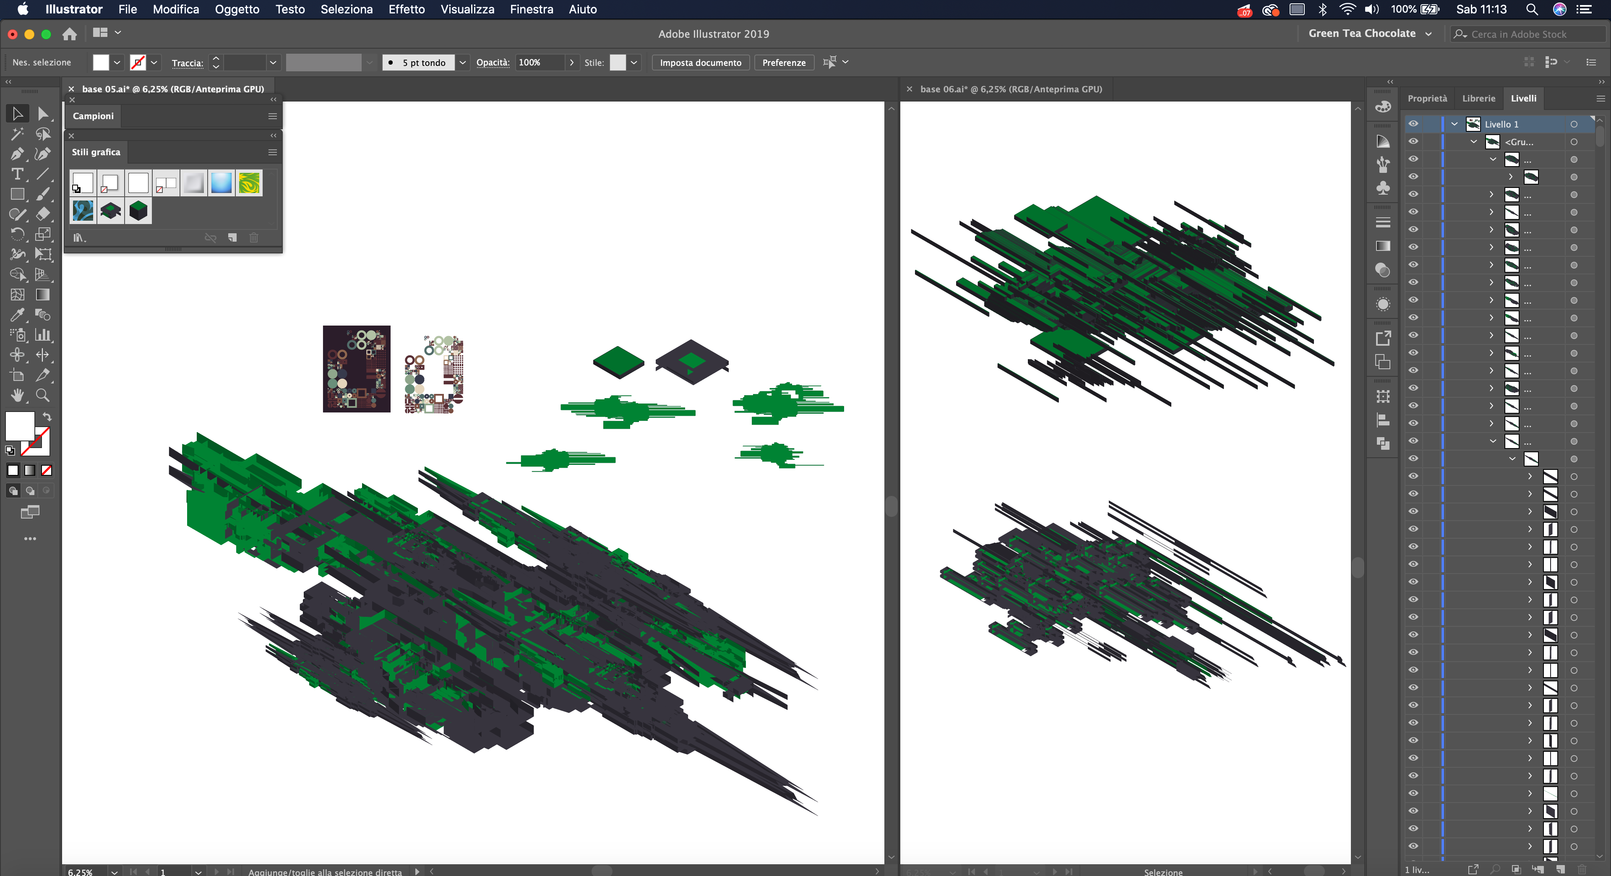The width and height of the screenshot is (1611, 876).
Task: Open the 5 pt tondo brush dropdown
Action: pos(462,63)
